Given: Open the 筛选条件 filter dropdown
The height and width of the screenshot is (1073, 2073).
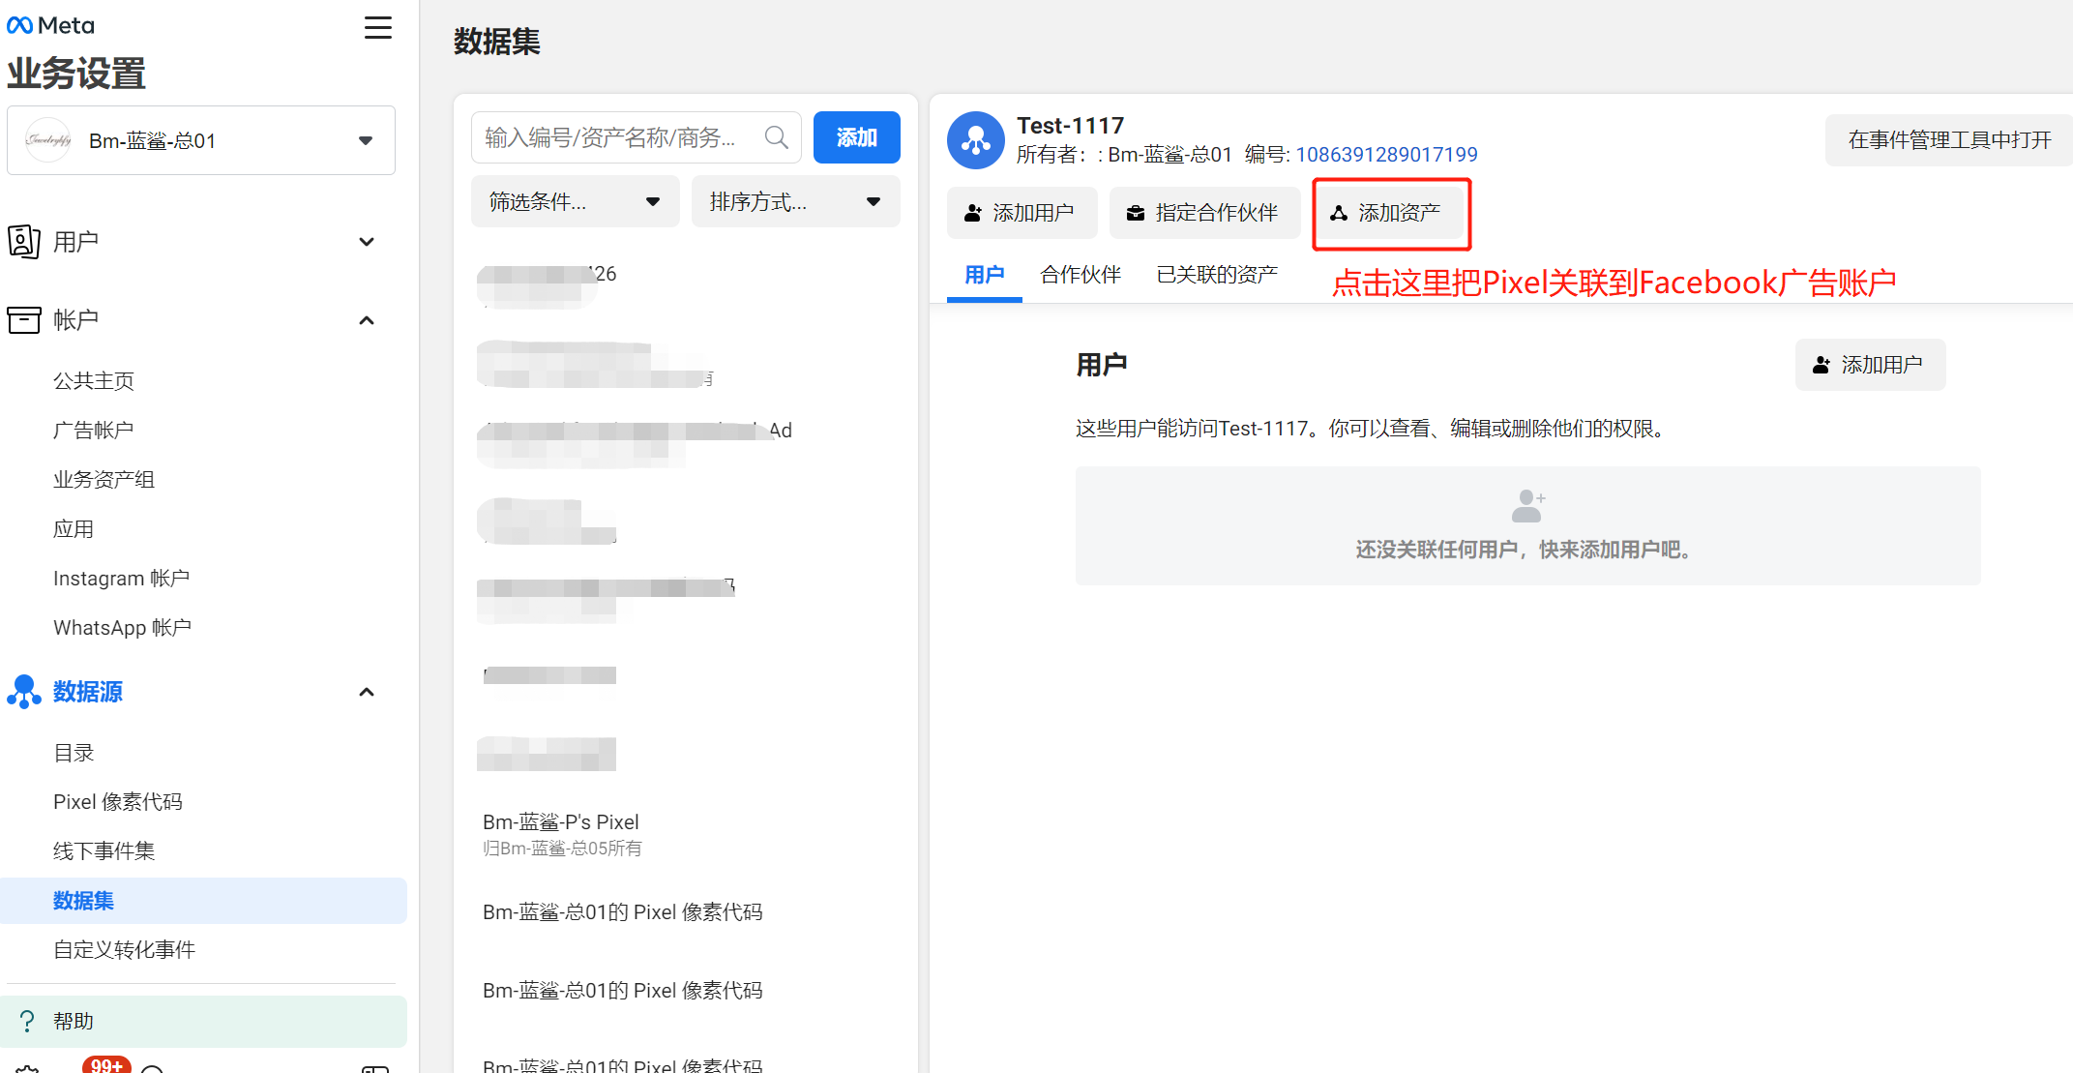Looking at the screenshot, I should click(575, 201).
